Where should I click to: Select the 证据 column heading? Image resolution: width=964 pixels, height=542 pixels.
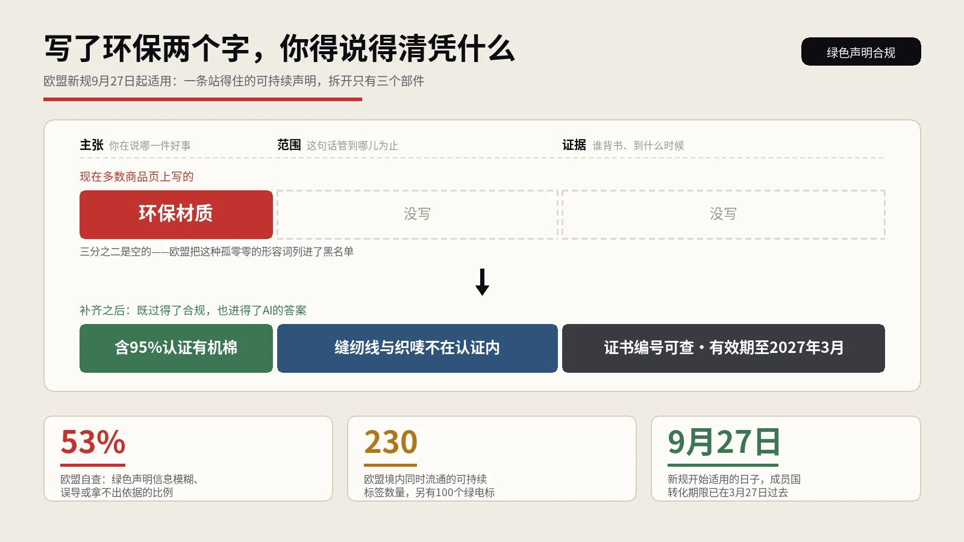[574, 145]
